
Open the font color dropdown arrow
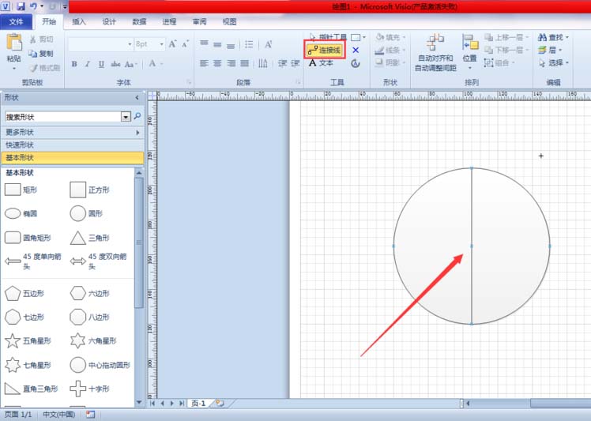tap(162, 64)
